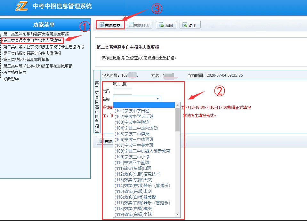Select (105)宁波二中棋类 option

pyautogui.click(x=144, y=134)
